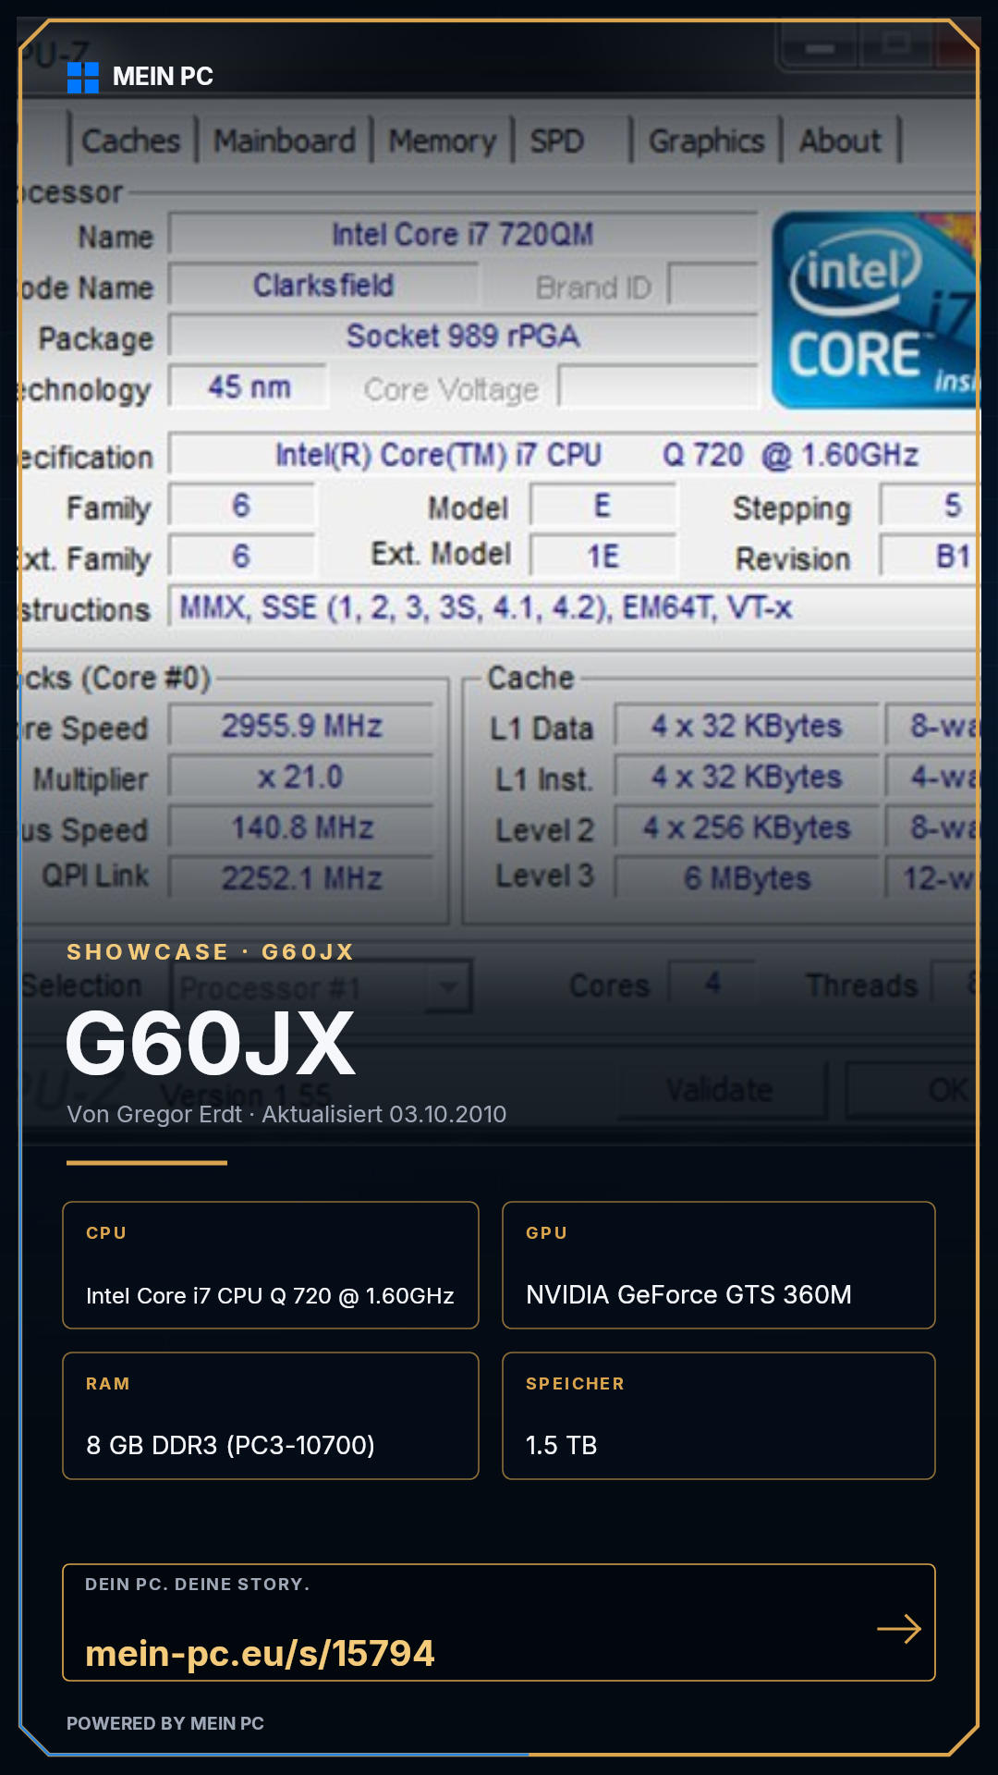Click the Model value E
998x1775 pixels.
click(x=602, y=506)
